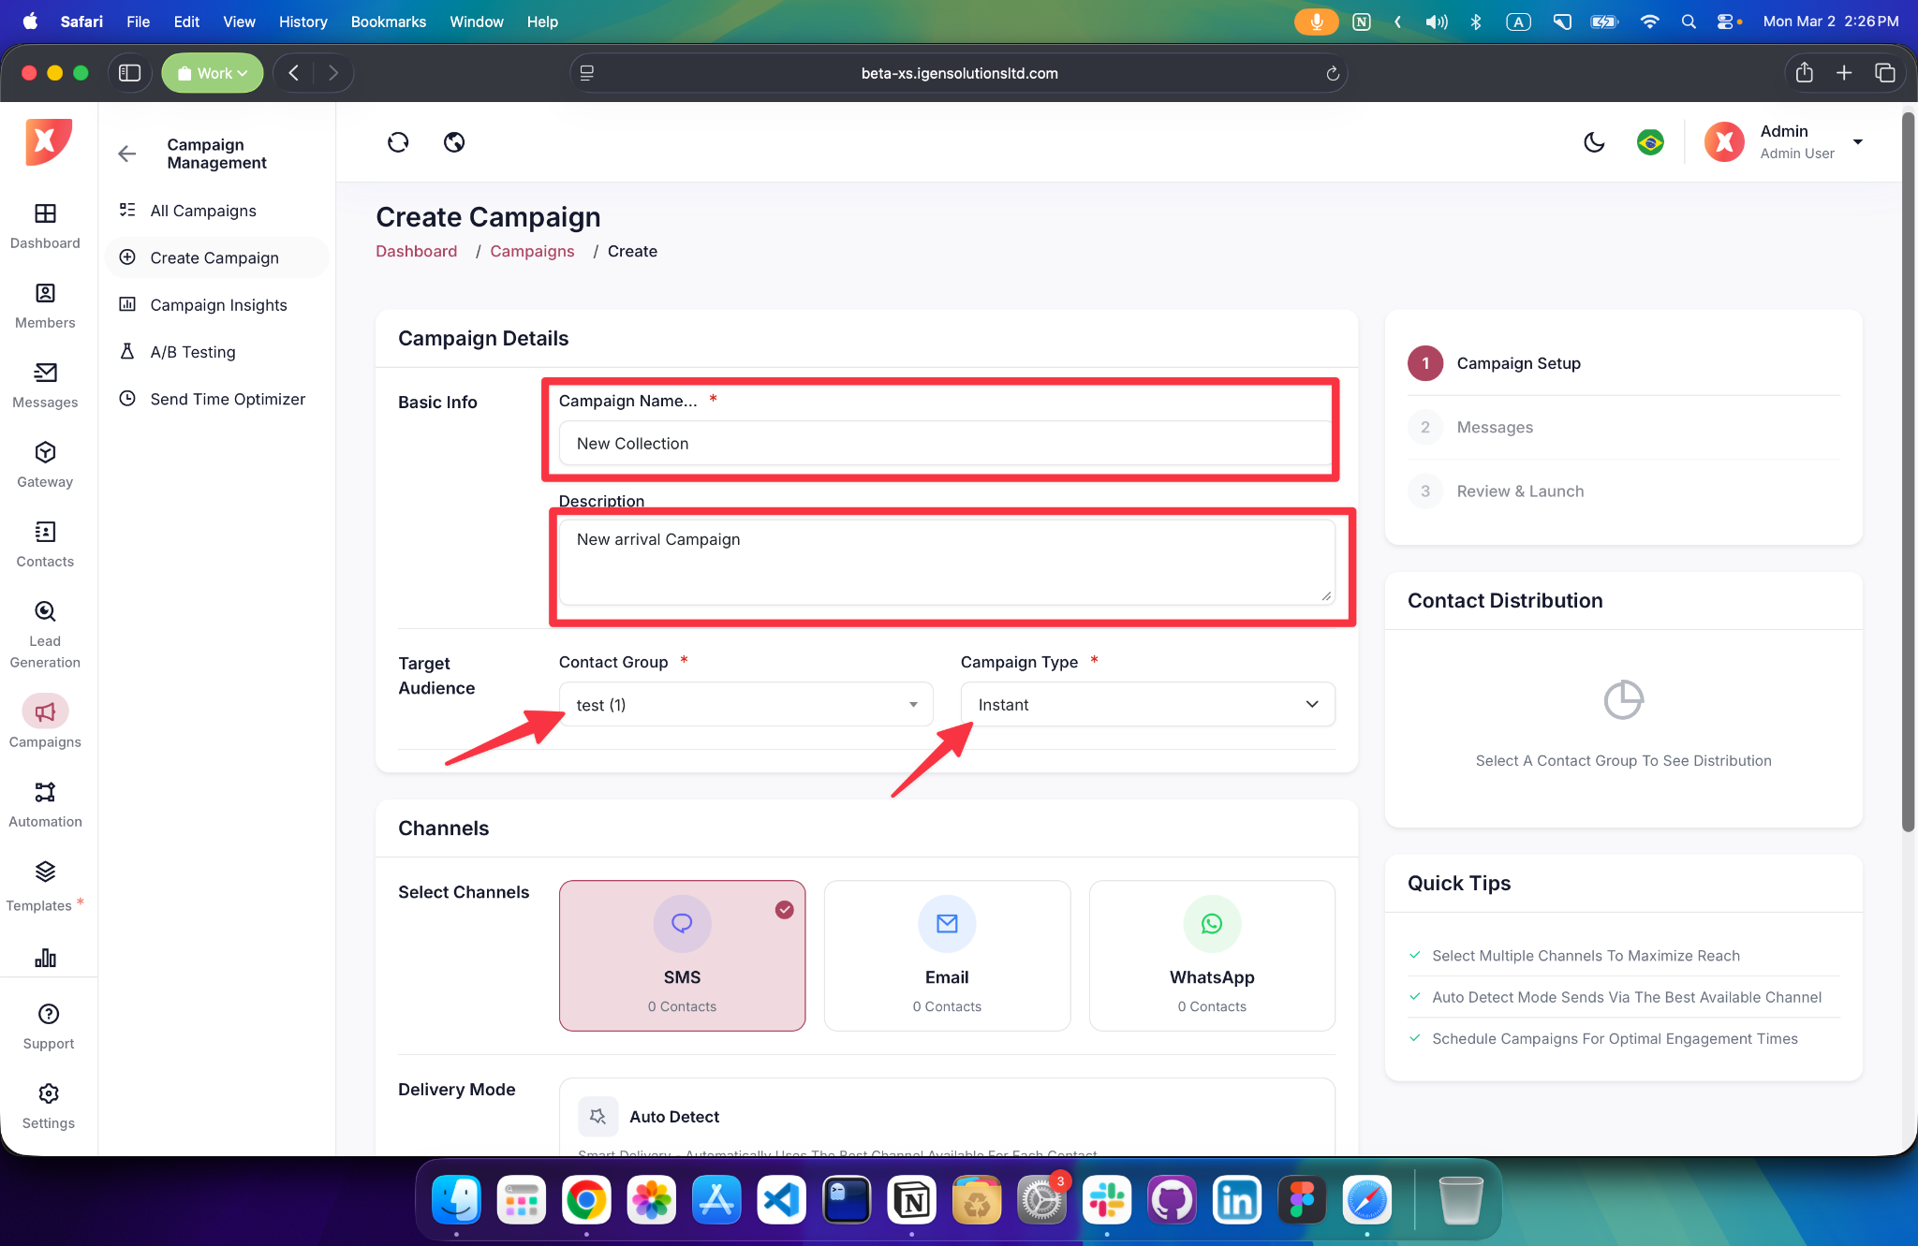Click the Campaigns breadcrumb link
1918x1246 pixels.
click(532, 251)
